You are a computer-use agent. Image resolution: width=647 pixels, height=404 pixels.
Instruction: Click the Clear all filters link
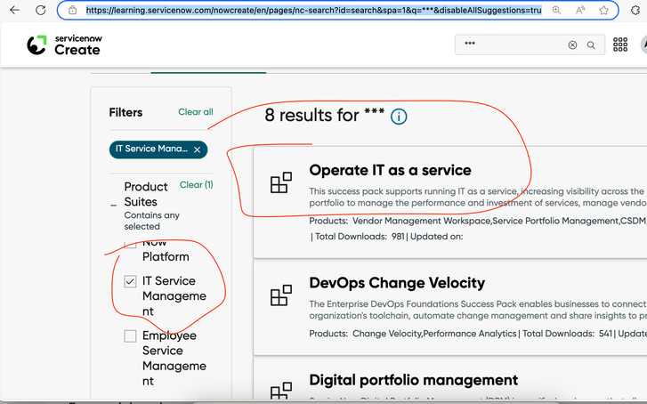coord(196,112)
